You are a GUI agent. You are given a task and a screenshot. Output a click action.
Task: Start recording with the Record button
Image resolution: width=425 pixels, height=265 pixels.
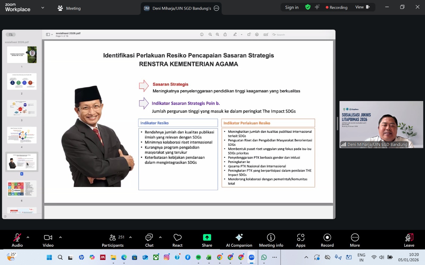click(x=327, y=240)
